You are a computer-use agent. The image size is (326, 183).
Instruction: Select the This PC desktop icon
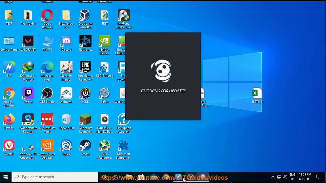47,43
